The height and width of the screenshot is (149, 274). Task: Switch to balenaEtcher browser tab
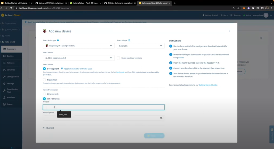tap(85, 3)
